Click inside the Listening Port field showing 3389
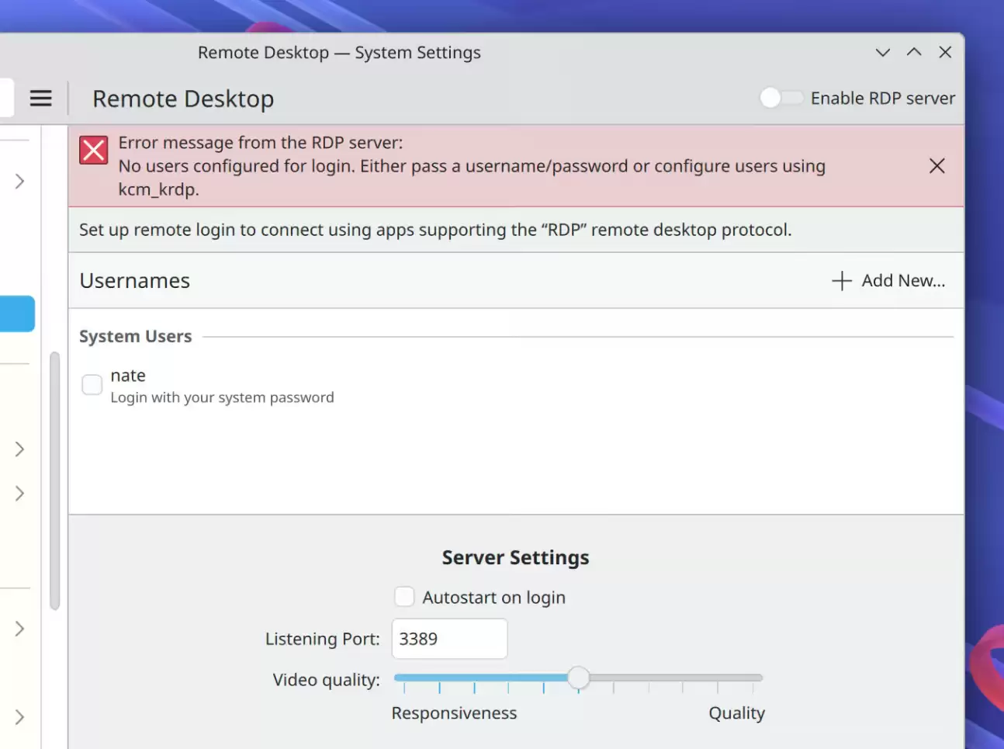Viewport: 1004px width, 749px height. click(449, 639)
